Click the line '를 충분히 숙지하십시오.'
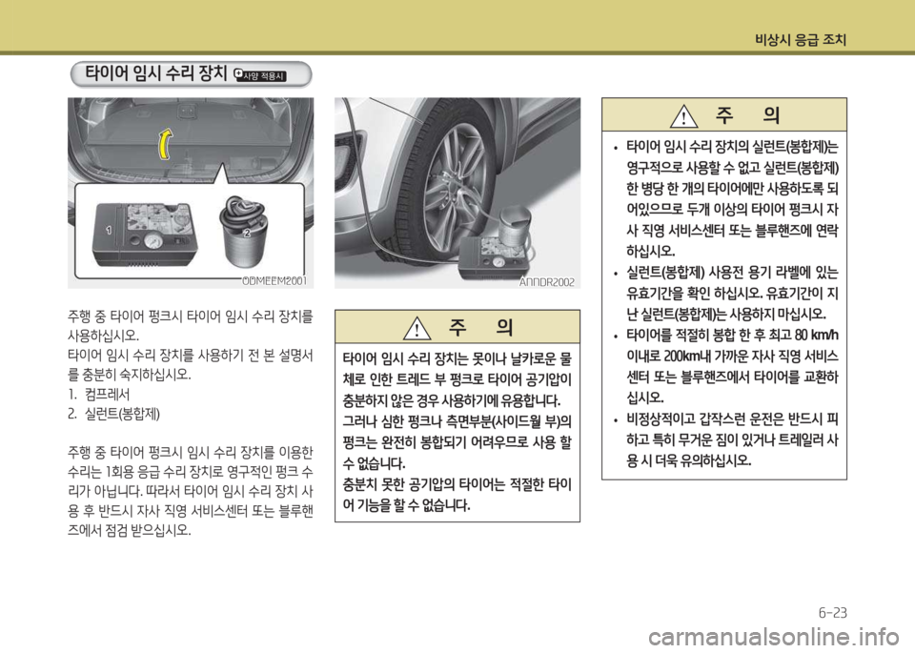Viewport: 915px width, 653px height. pyautogui.click(x=130, y=375)
